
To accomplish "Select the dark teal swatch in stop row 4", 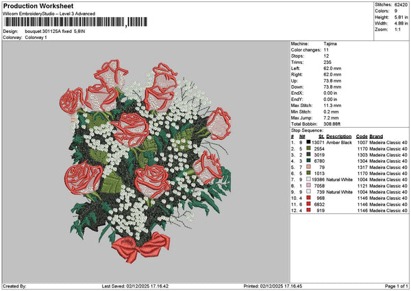I will point(308,161).
